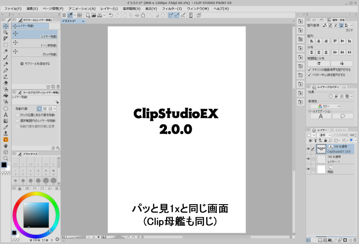The width and height of the screenshot is (359, 244).
Task: Uncheck ベクター中心線を整列させる checkbox
Action: click(309, 75)
